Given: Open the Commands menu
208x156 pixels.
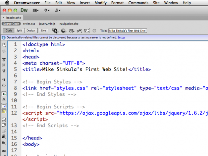Looking at the screenshot, I should pos(138,3).
